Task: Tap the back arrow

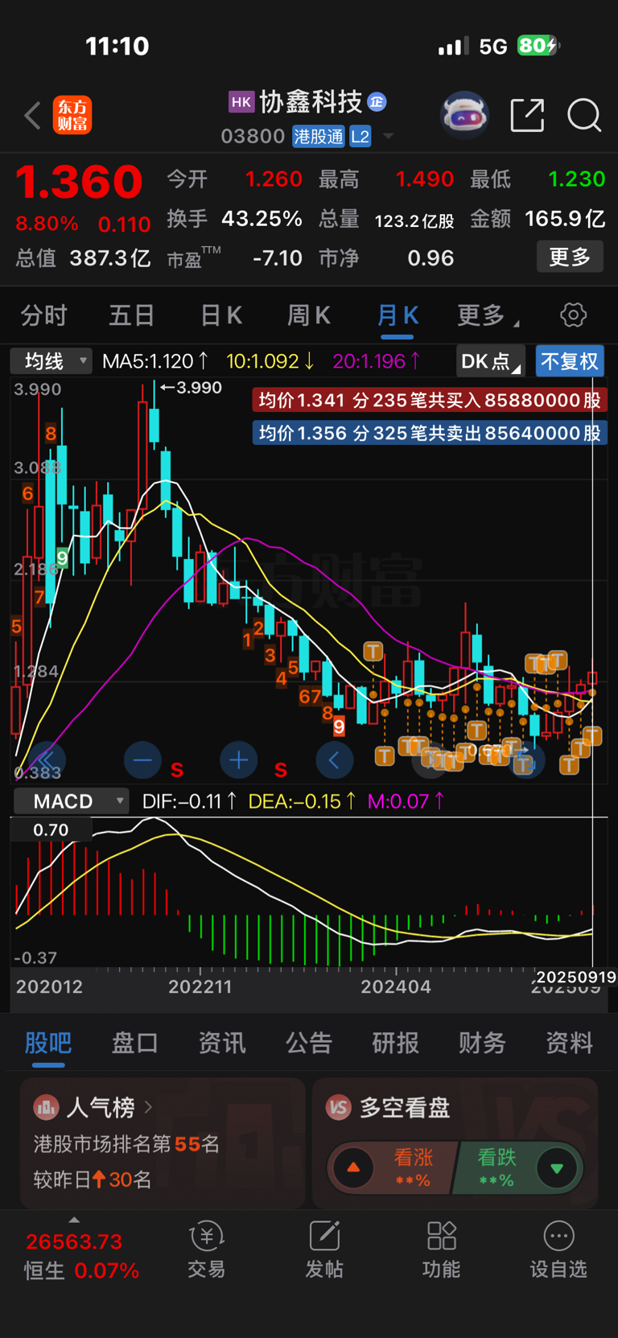Action: (x=32, y=116)
